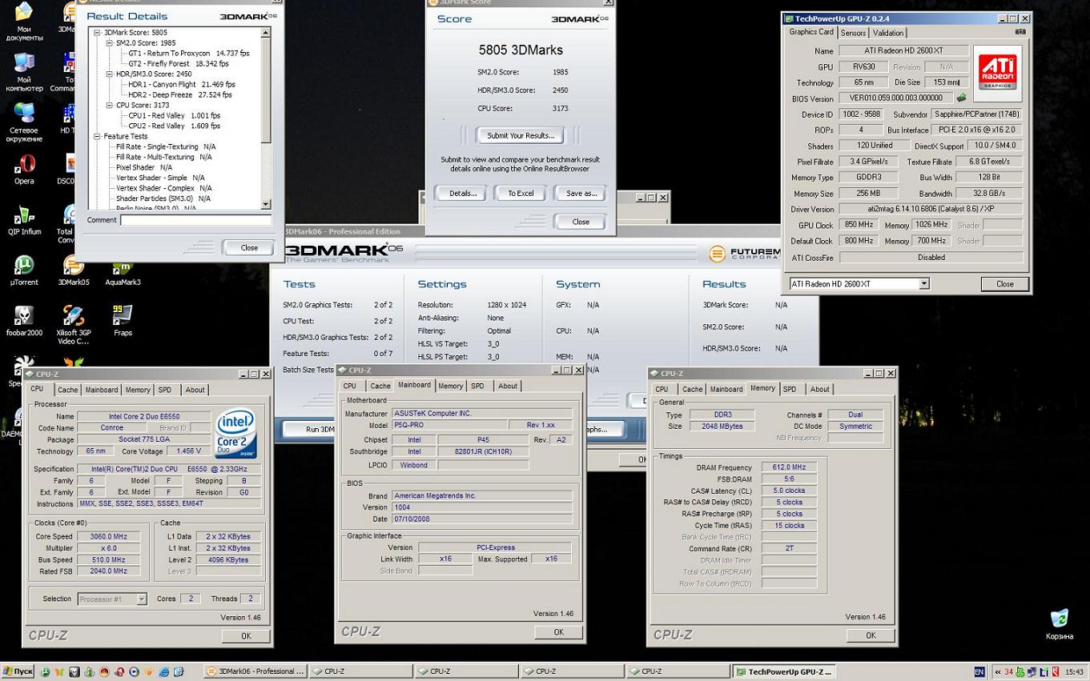This screenshot has height=681, width=1090.
Task: Launch the µTorrent desktop shortcut
Action: point(24,271)
